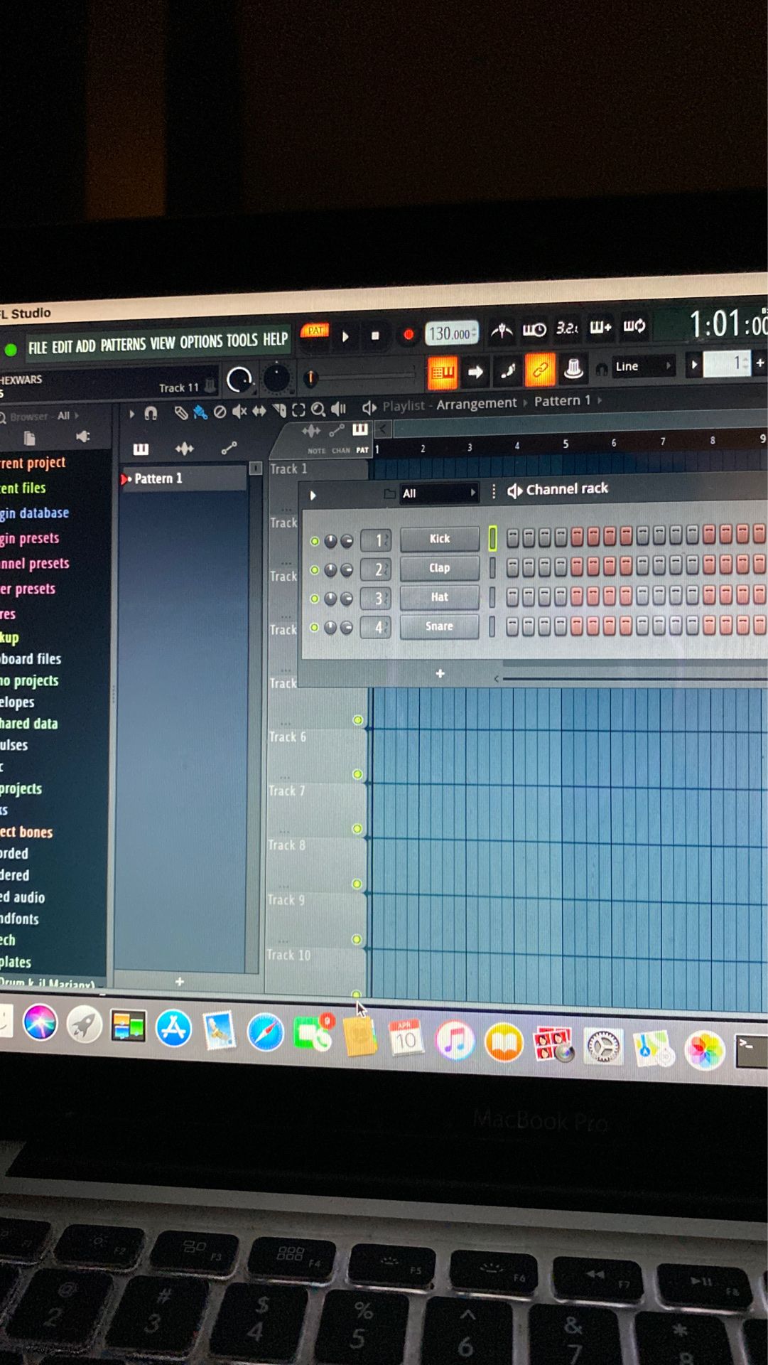
Task: Open the ADD menu
Action: (x=85, y=346)
